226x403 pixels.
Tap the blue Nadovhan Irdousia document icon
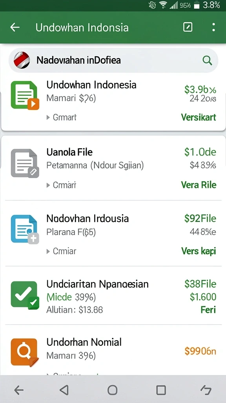coord(25,229)
